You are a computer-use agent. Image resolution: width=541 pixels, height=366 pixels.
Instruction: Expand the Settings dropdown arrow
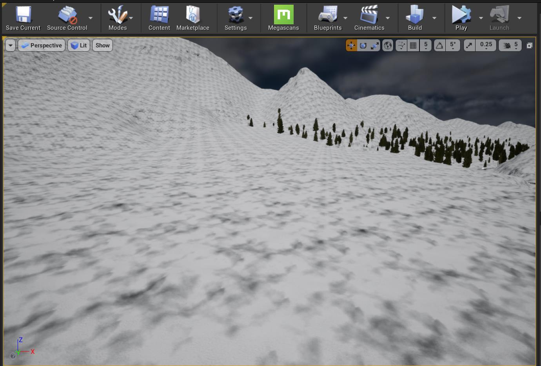coord(251,18)
